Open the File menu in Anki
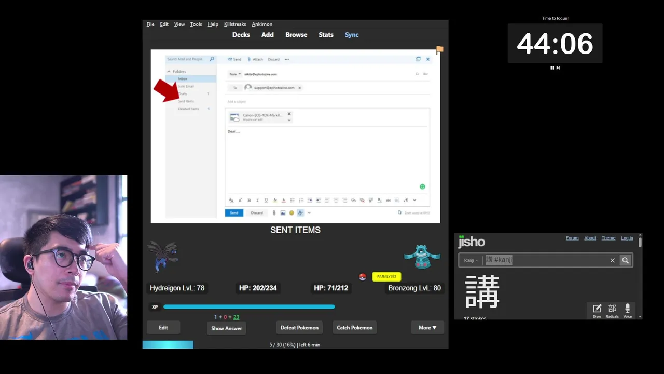The image size is (664, 374). point(150,24)
